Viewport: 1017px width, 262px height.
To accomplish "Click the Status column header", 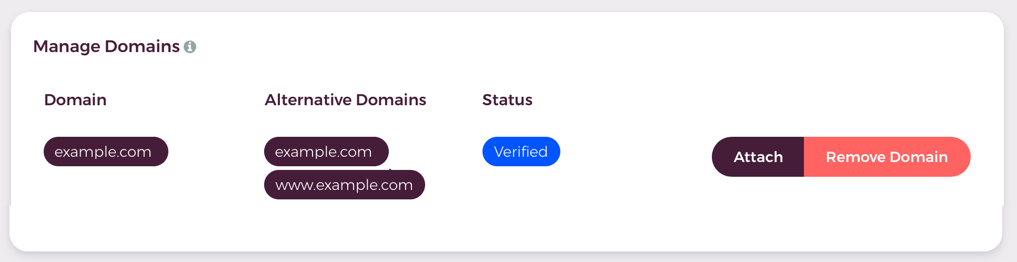I will (x=507, y=100).
